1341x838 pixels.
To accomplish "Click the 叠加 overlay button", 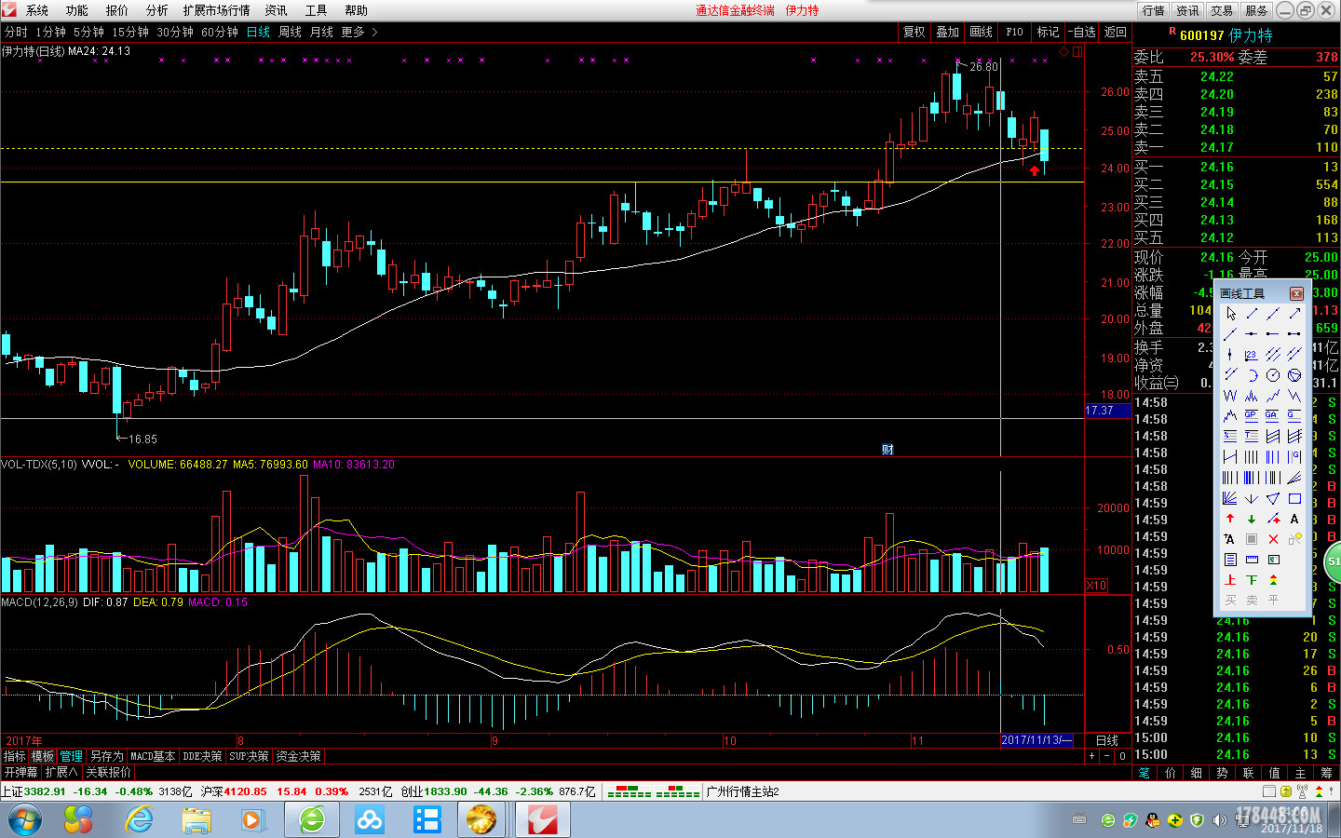I will 948,32.
